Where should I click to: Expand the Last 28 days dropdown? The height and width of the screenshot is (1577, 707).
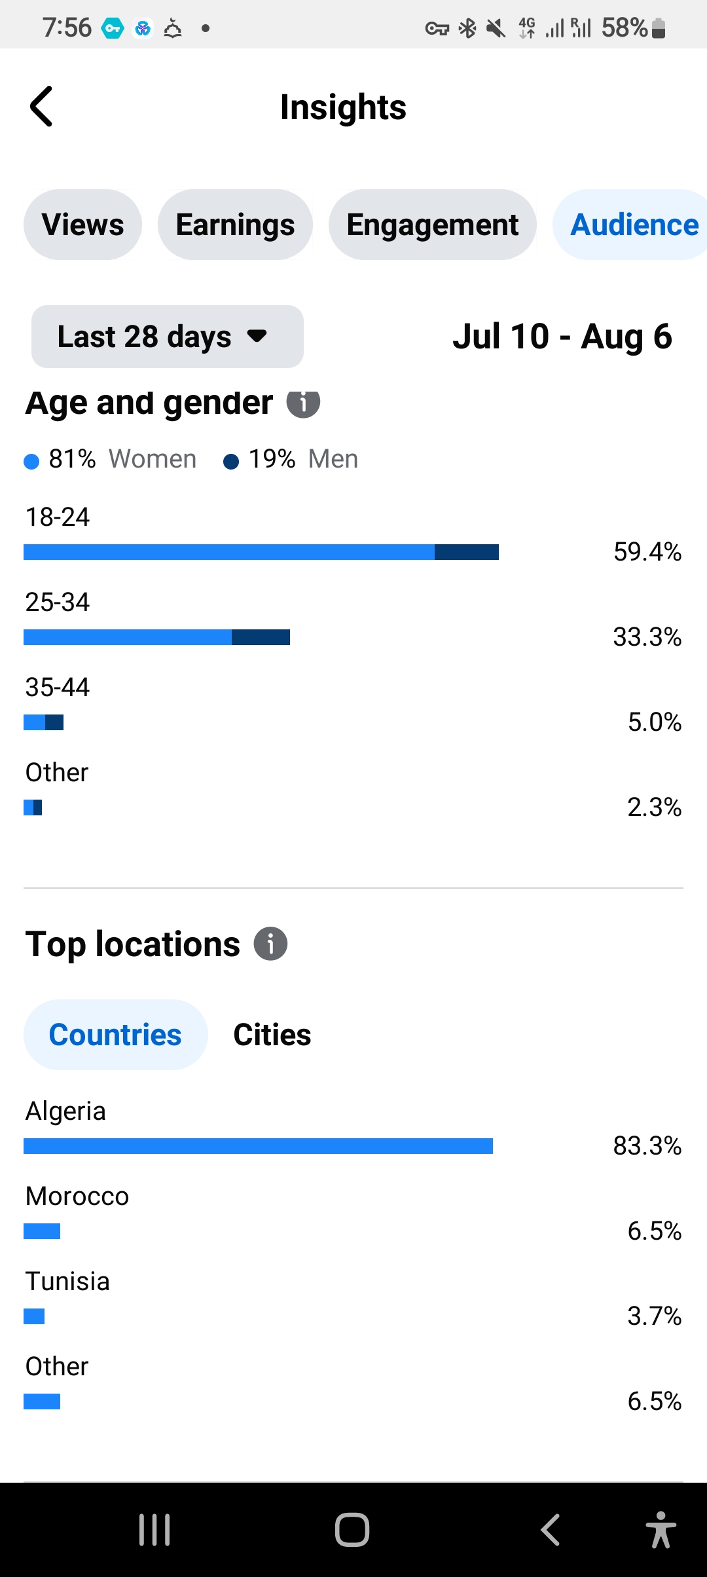(168, 337)
